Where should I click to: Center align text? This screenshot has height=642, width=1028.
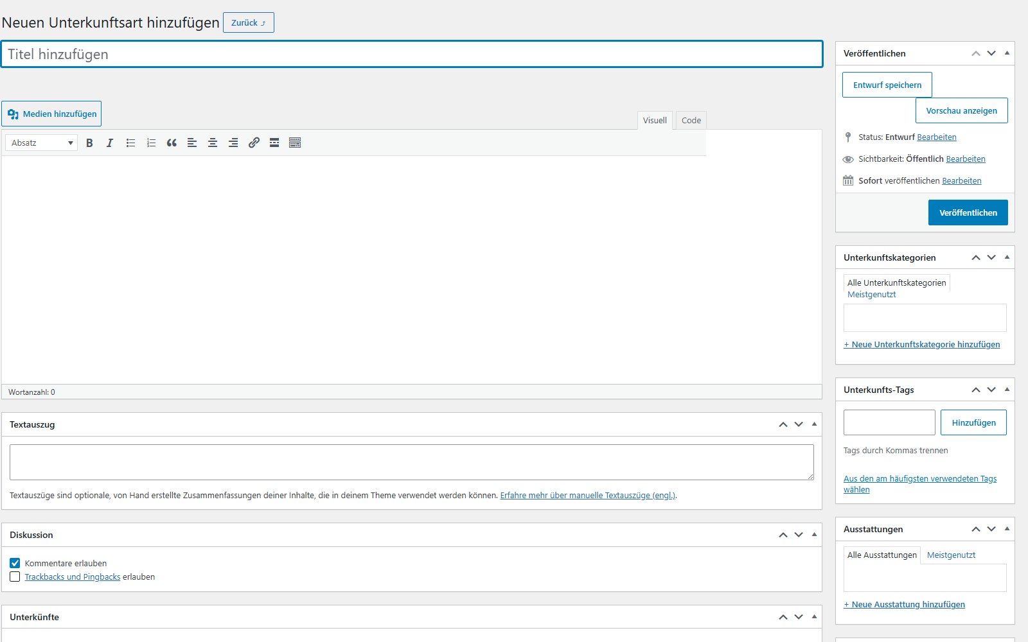[213, 143]
